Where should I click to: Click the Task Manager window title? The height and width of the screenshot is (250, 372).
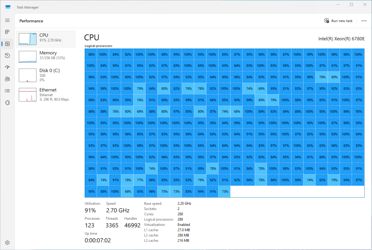tap(28, 7)
